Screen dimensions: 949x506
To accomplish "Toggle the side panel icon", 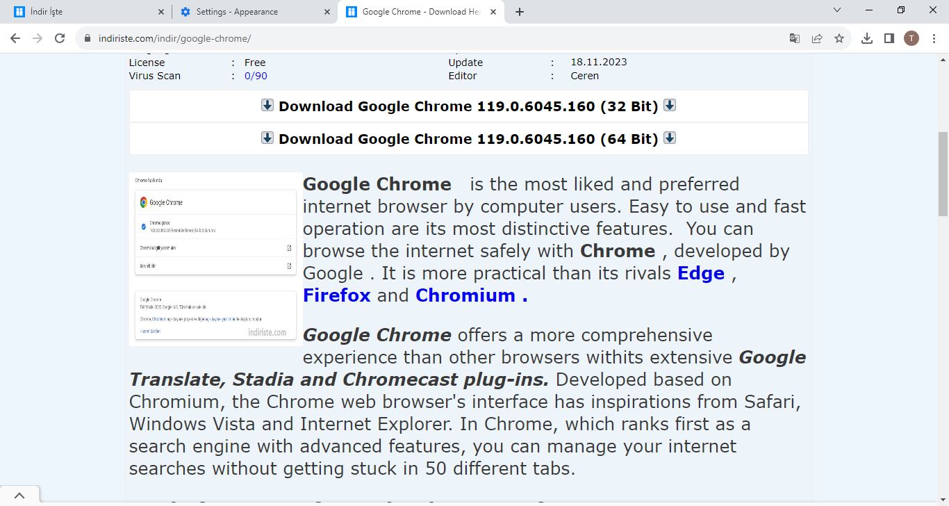I will pos(889,39).
